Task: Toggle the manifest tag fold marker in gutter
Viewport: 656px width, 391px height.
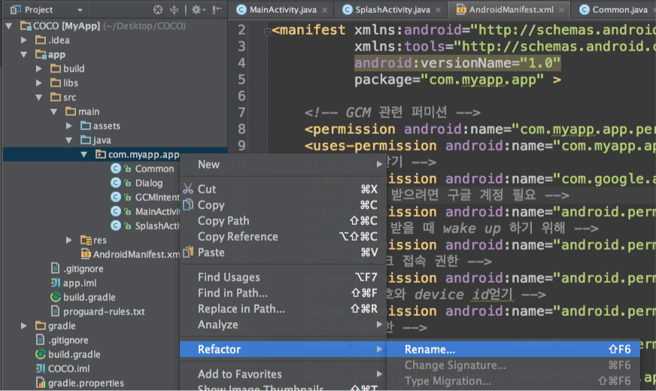Action: coord(267,32)
